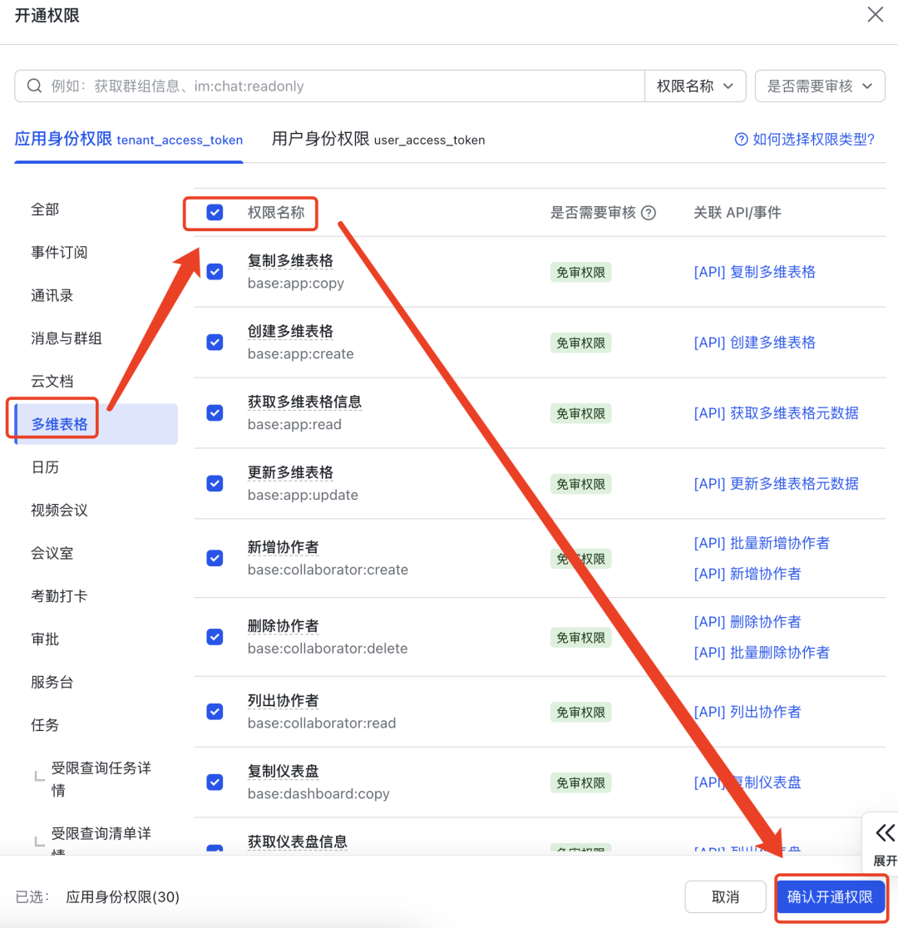This screenshot has width=898, height=928.
Task: Click 确认开通权限 button
Action: coord(830,896)
